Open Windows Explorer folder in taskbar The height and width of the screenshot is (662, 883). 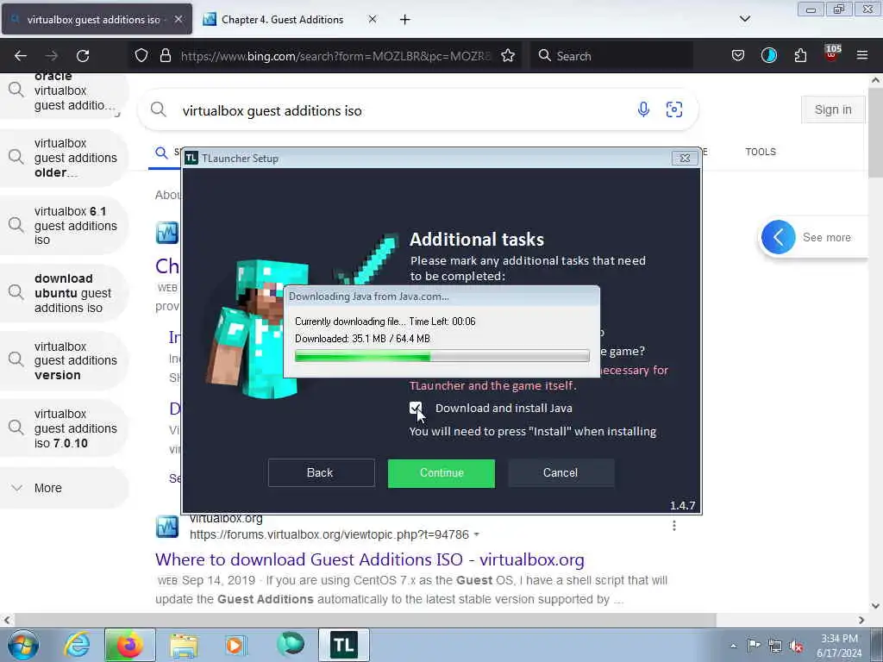click(184, 645)
